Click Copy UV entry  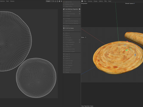(x=67, y=54)
